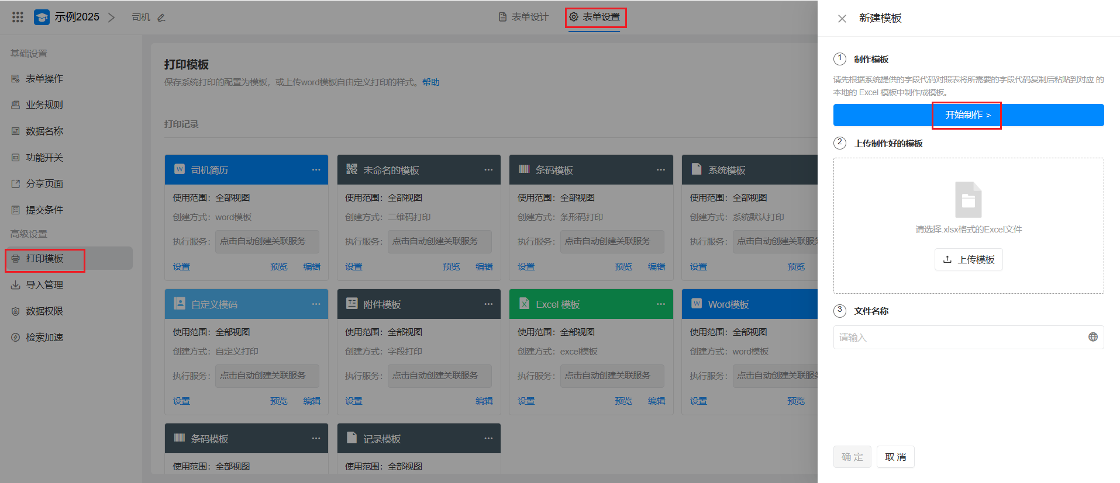
Task: Switch to the 表单设计 tab
Action: 523,17
